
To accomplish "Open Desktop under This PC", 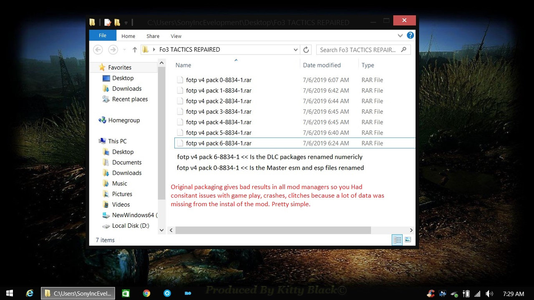I will coord(123,152).
